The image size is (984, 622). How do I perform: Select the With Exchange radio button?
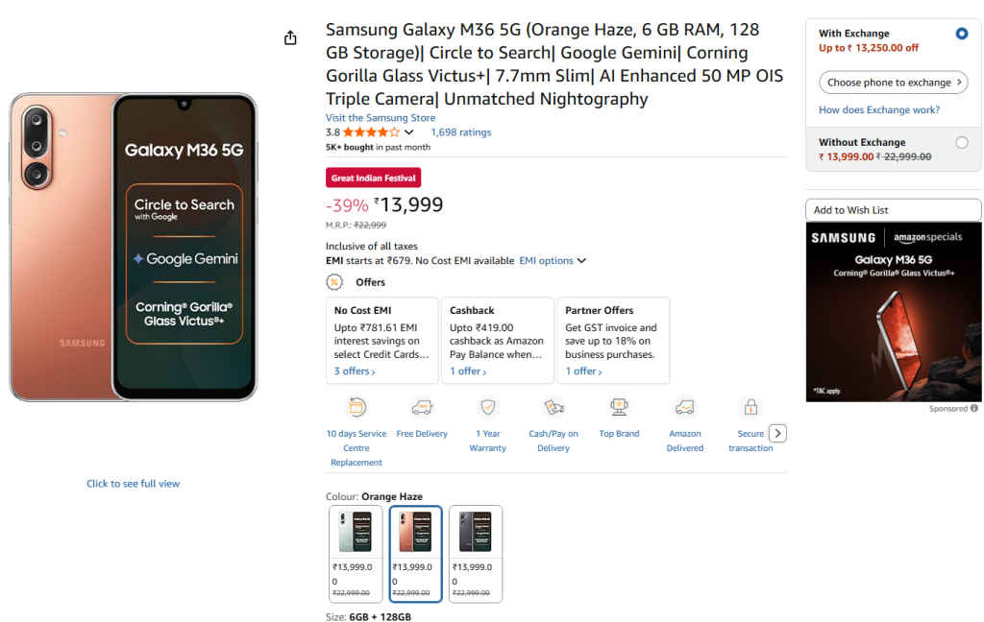[964, 33]
